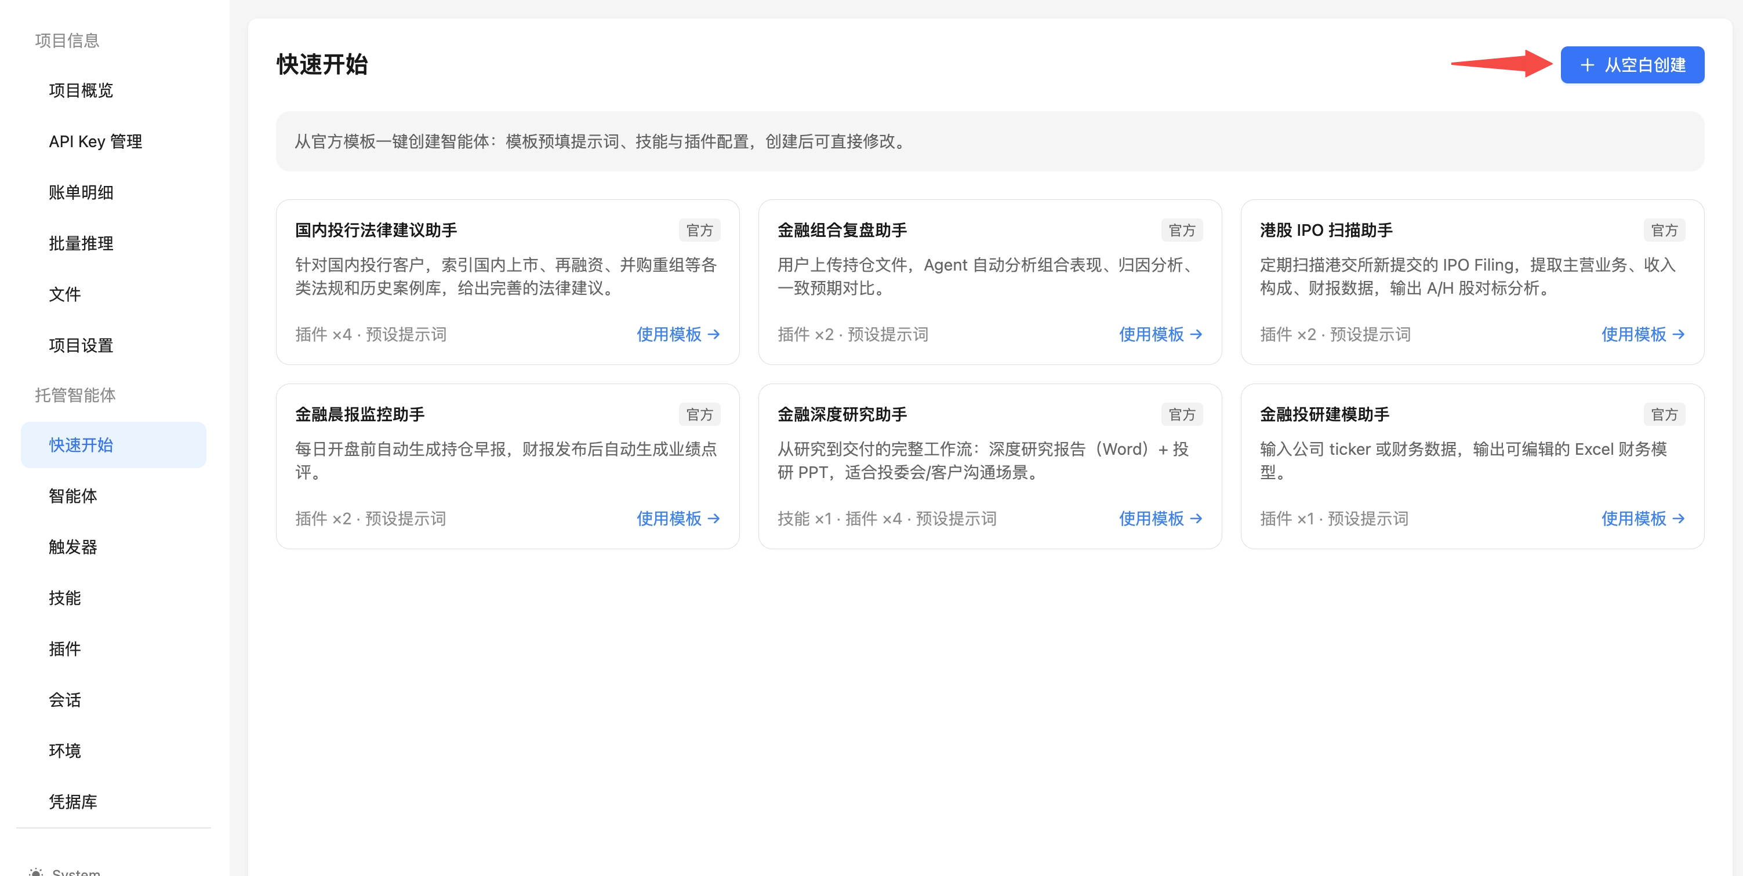The width and height of the screenshot is (1743, 876).
Task: Click 官方 badge on 国内投行法律建议助手 card
Action: 700,231
